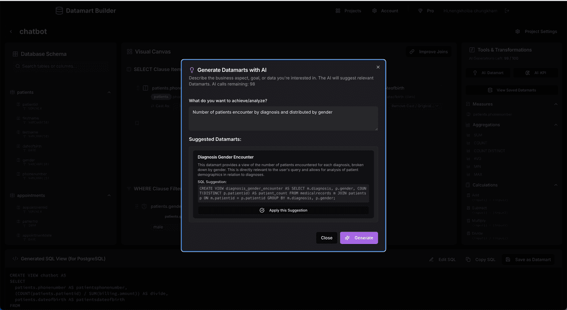Collapse the Measures section

556,104
